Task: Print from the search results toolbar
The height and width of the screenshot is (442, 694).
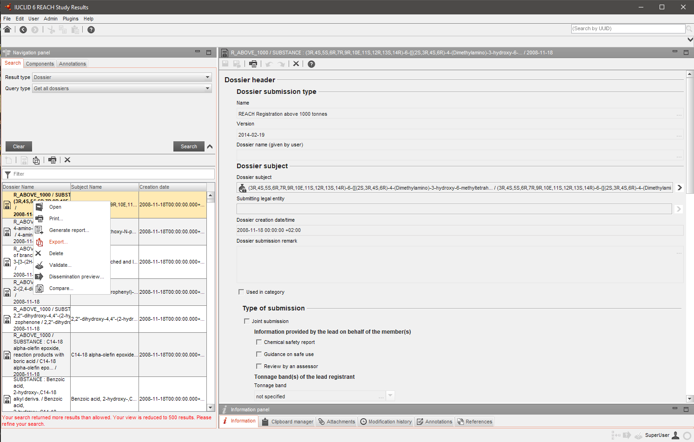Action: pyautogui.click(x=52, y=160)
